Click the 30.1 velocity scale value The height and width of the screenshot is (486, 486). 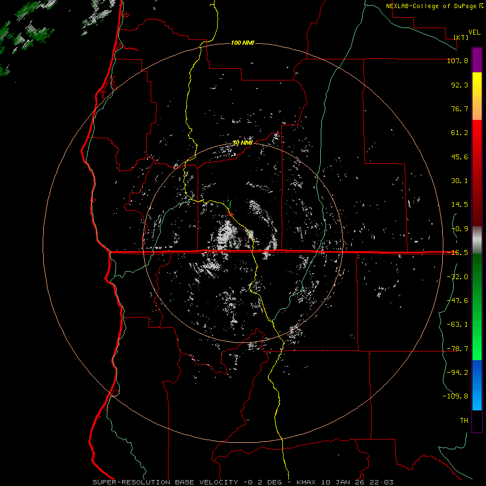point(460,181)
